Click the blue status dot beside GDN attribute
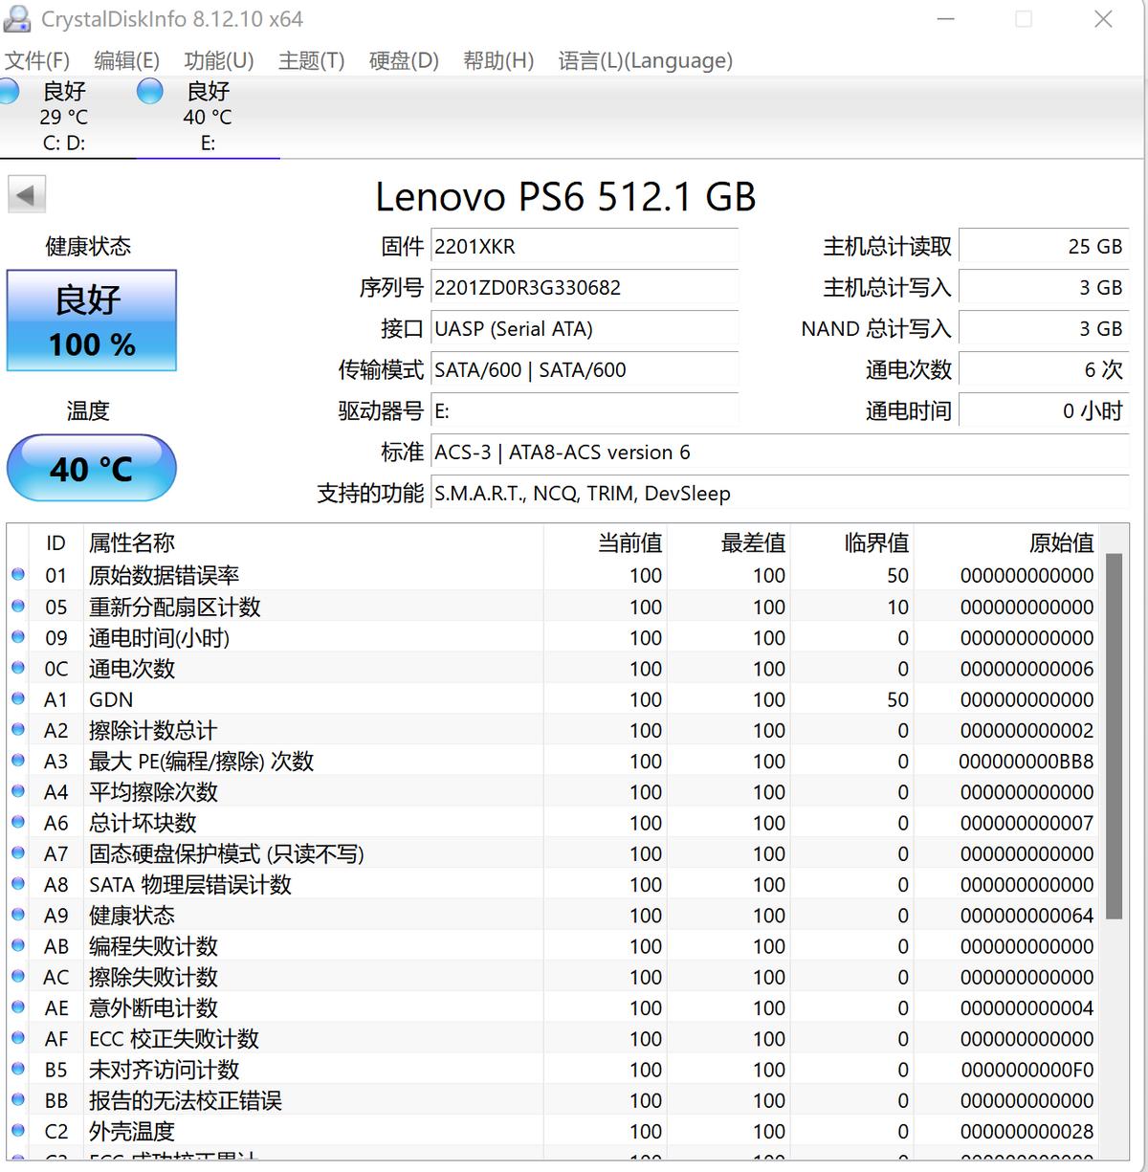The image size is (1148, 1172). pyautogui.click(x=17, y=698)
